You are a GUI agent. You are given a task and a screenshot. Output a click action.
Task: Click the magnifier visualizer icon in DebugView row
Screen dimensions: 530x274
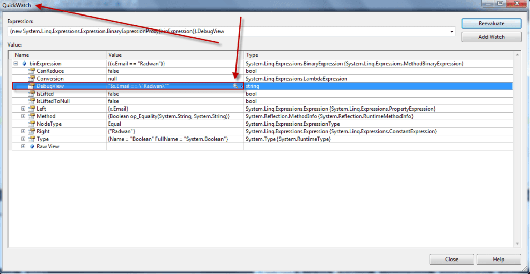235,86
